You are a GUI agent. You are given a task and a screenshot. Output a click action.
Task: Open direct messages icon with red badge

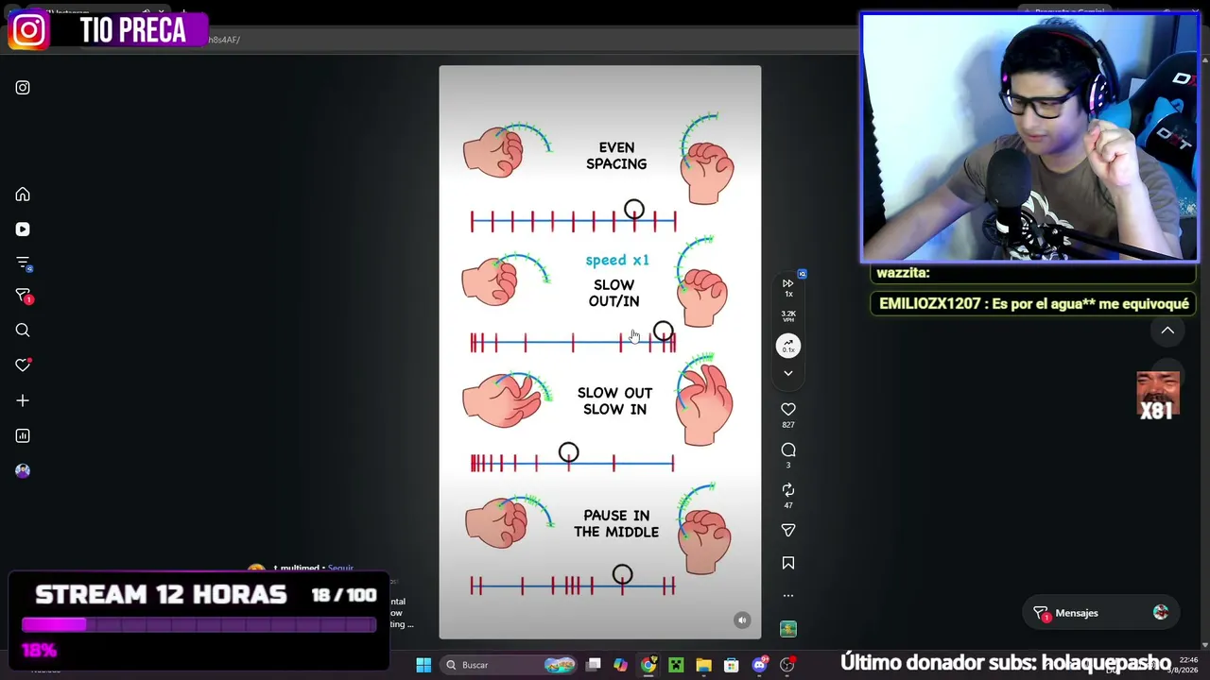point(23,297)
